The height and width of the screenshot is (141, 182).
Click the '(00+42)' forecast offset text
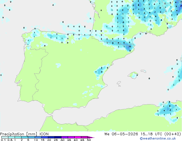(173, 134)
